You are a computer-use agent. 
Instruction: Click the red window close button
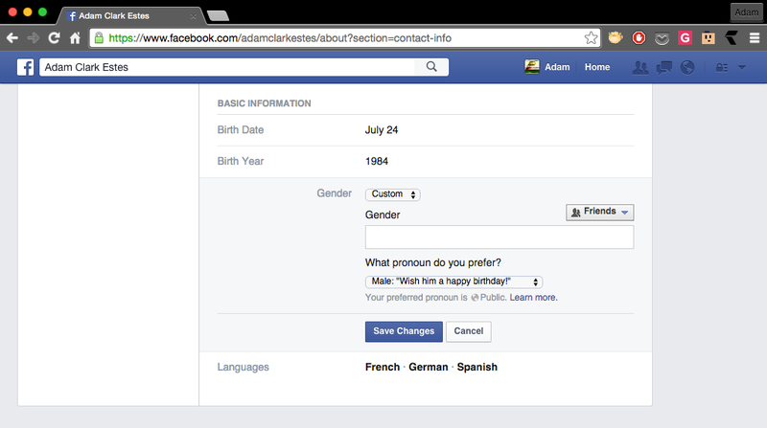click(x=12, y=12)
